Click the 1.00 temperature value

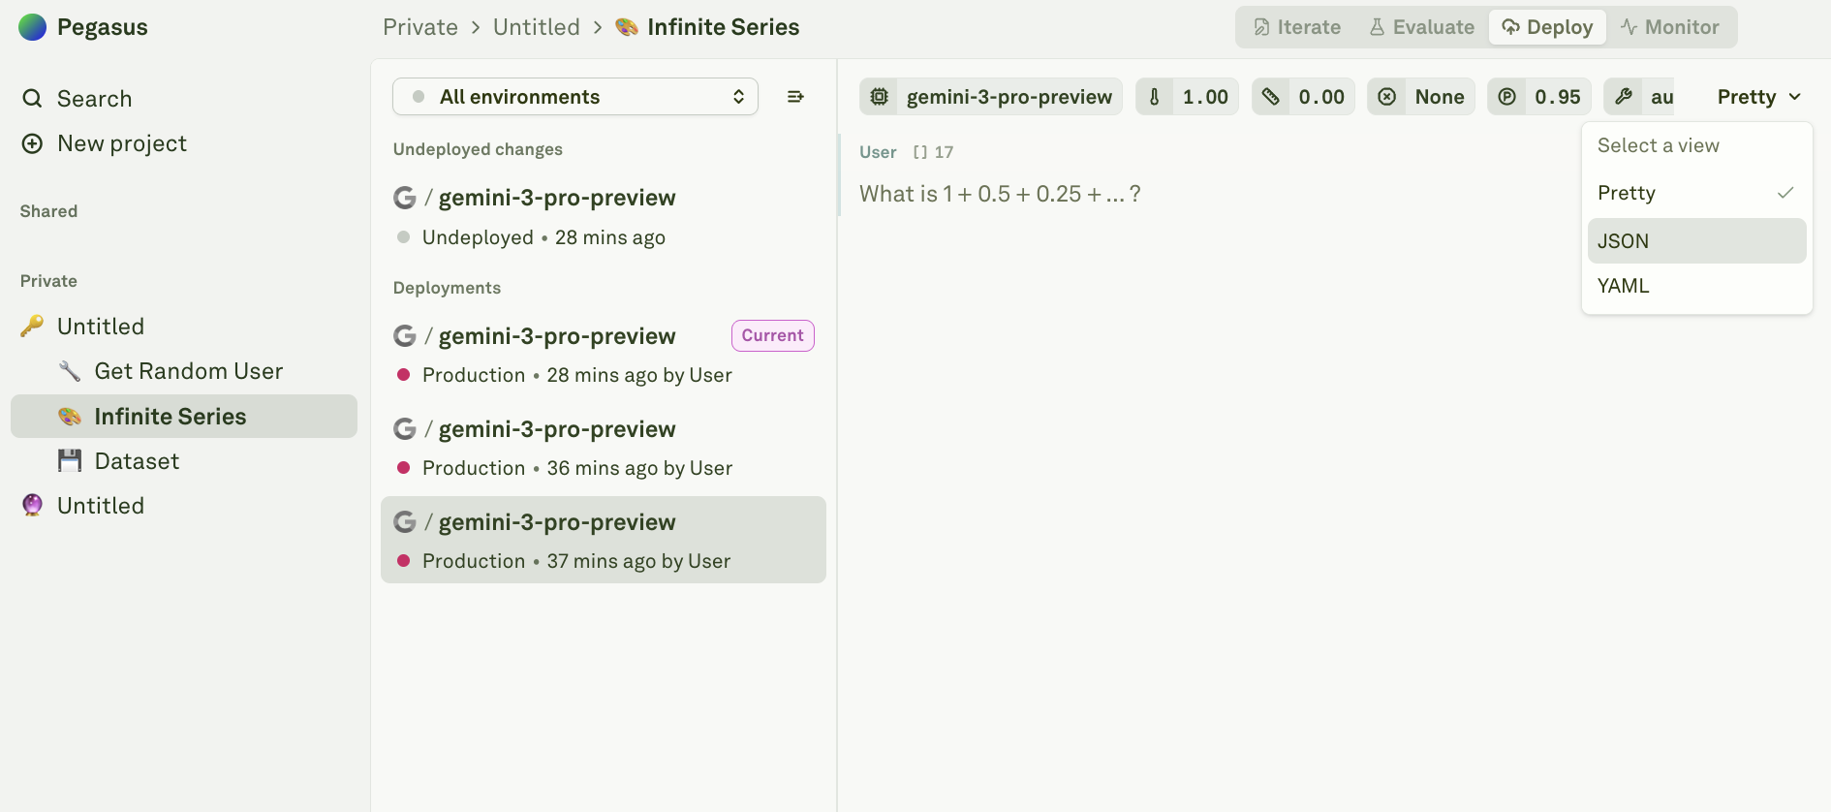point(1205,97)
